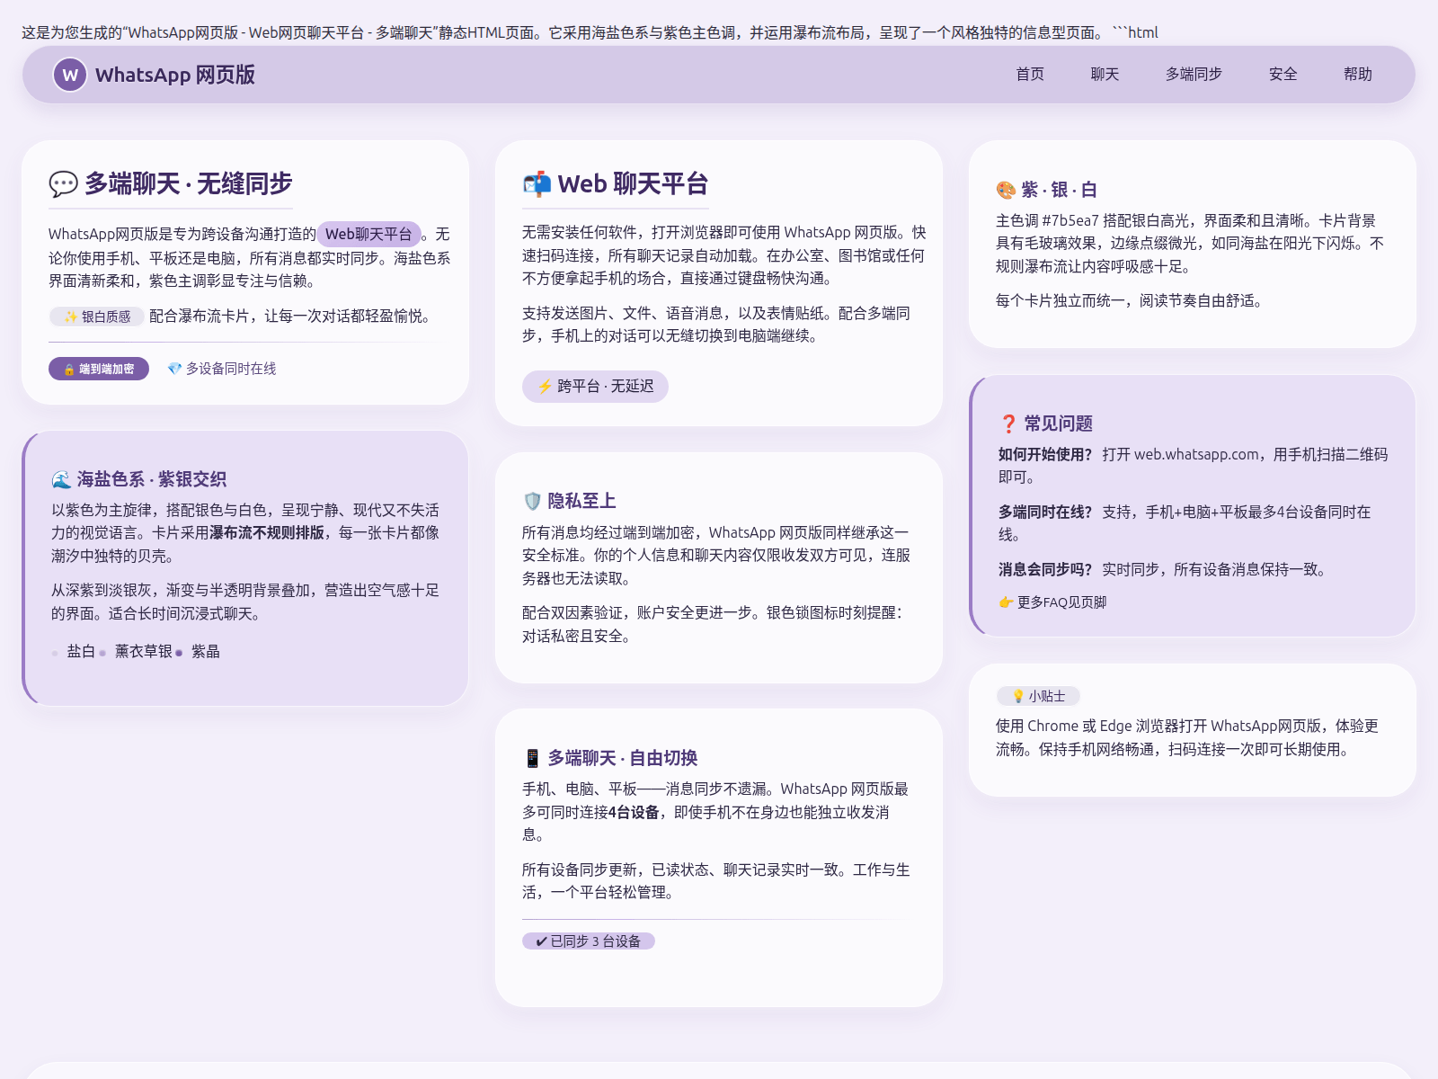Click the 消息会同步吗？ question text
1438x1079 pixels.
(x=1045, y=569)
